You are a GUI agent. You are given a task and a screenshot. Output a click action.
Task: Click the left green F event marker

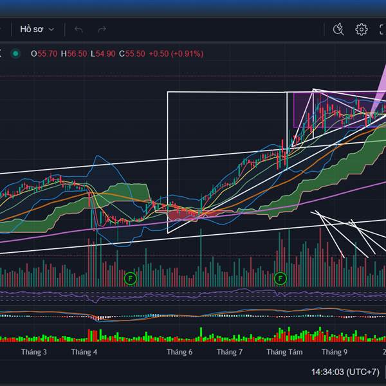131,279
